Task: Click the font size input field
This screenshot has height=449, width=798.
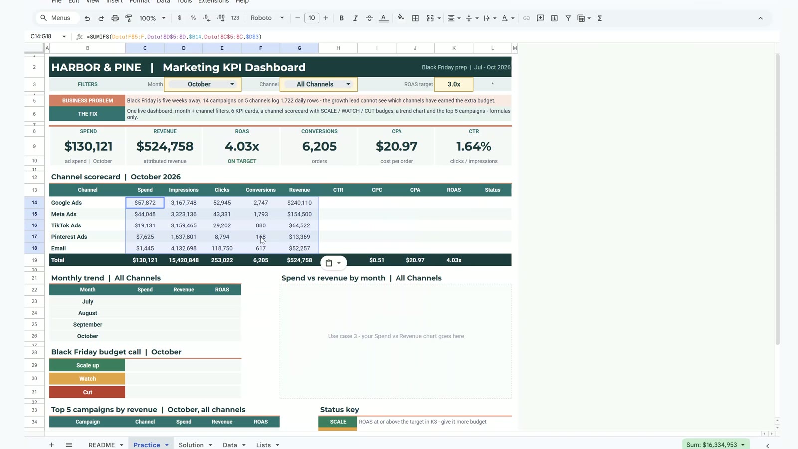Action: pyautogui.click(x=312, y=18)
